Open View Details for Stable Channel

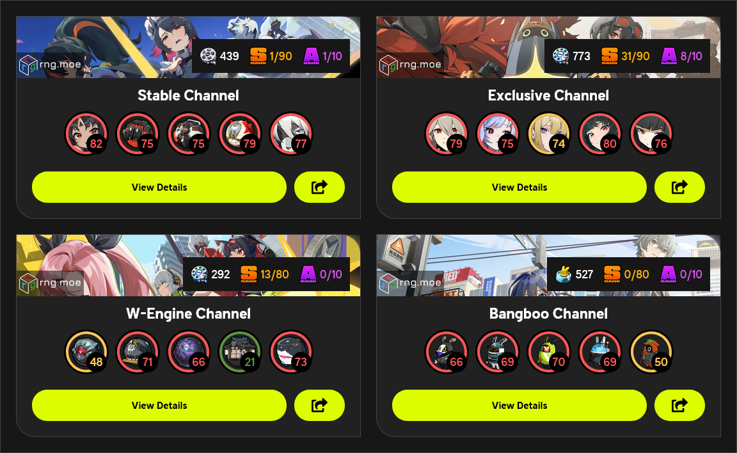[x=159, y=187]
